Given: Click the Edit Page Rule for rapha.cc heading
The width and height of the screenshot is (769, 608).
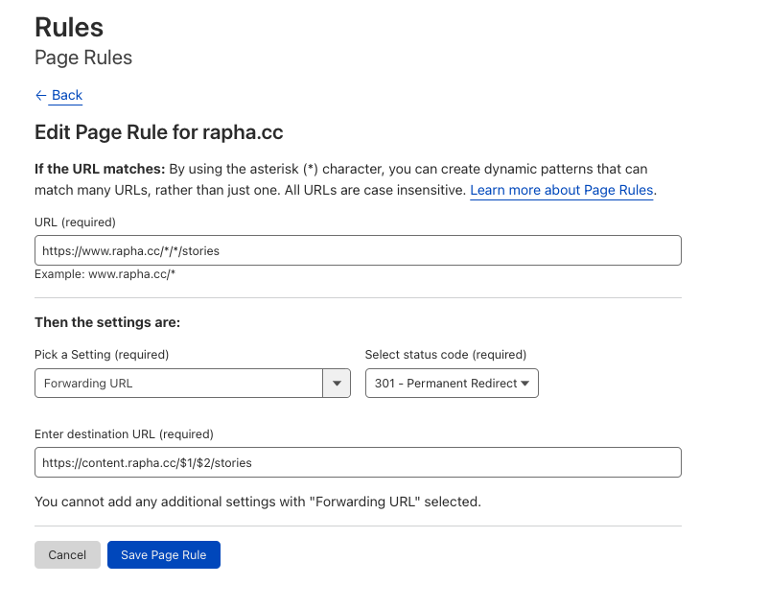Looking at the screenshot, I should pyautogui.click(x=159, y=132).
